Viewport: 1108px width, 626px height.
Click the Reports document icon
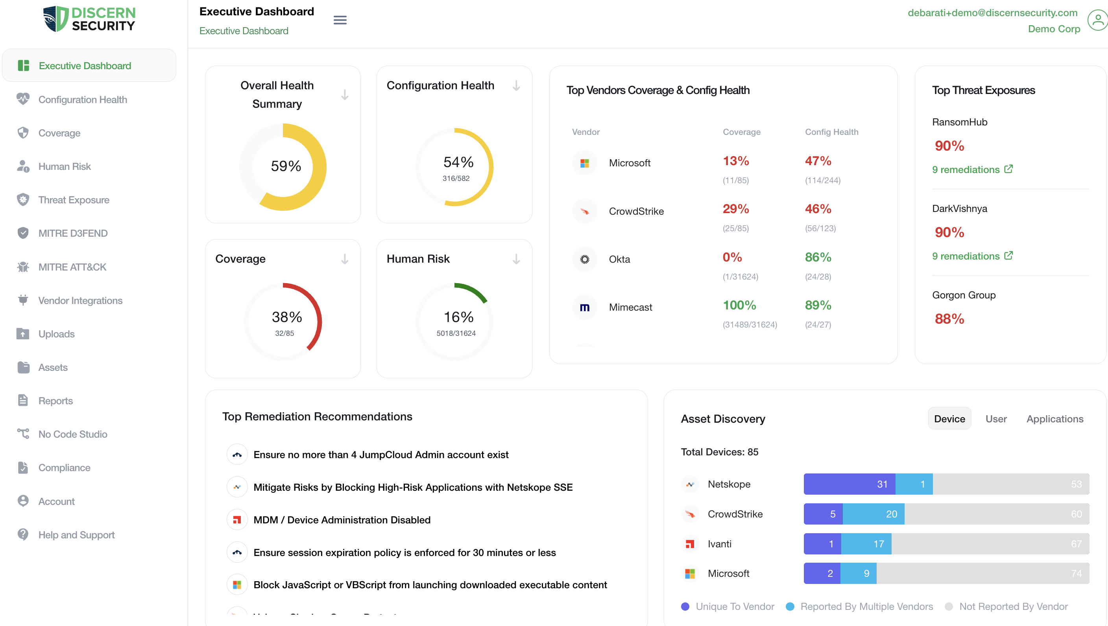coord(23,400)
